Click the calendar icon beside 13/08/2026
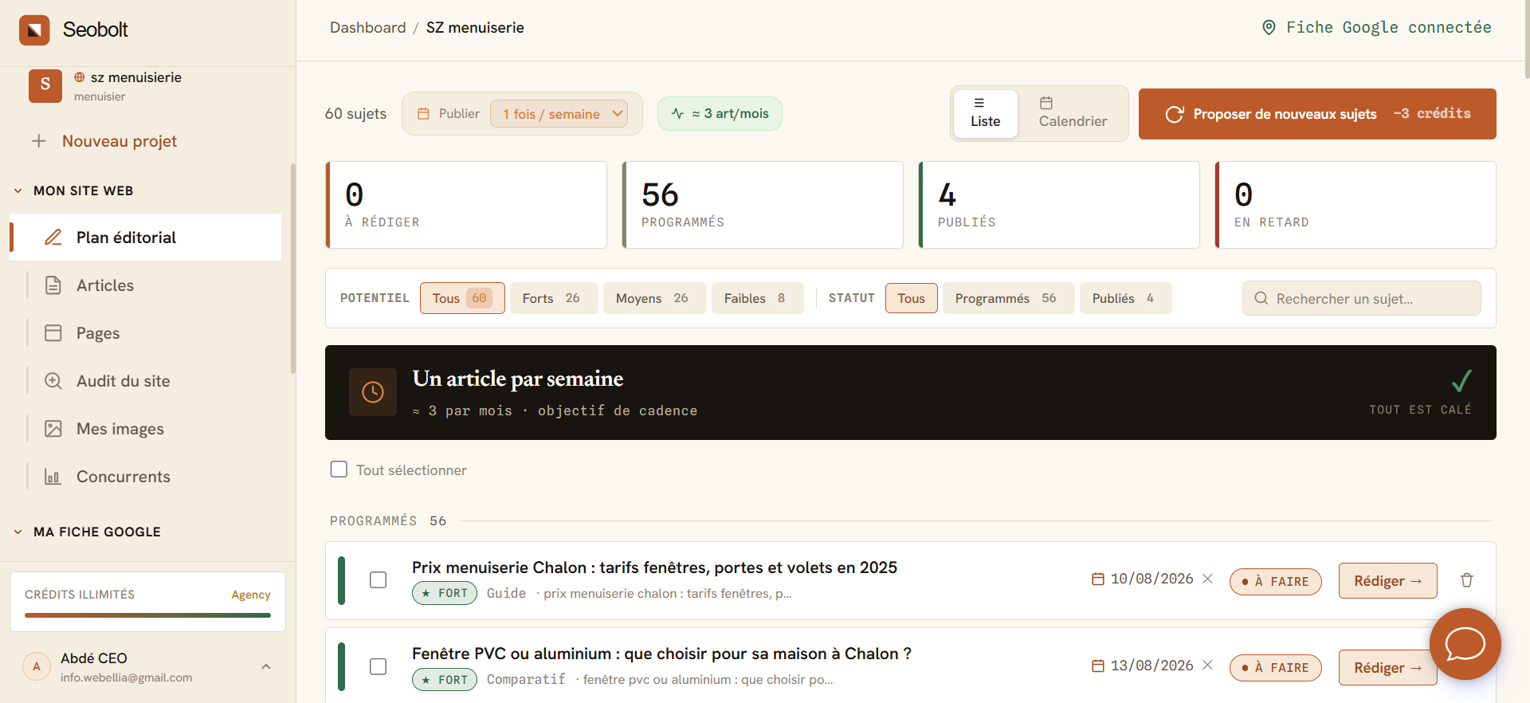This screenshot has width=1530, height=703. click(x=1098, y=666)
